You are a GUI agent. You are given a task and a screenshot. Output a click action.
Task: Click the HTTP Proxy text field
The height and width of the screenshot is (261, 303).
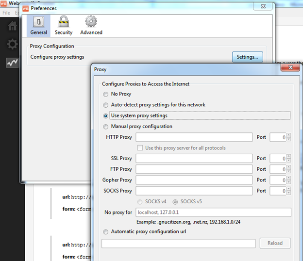194,137
